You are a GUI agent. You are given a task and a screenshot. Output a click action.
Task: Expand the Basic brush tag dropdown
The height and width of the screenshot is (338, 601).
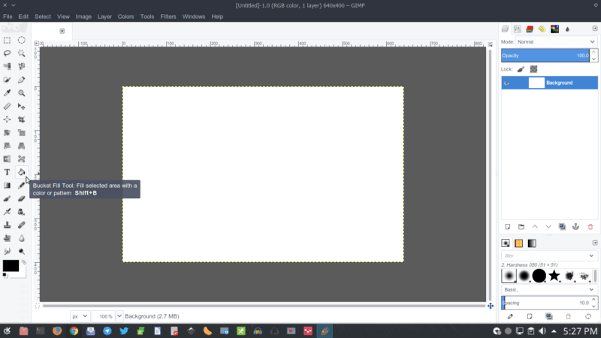tap(550, 289)
